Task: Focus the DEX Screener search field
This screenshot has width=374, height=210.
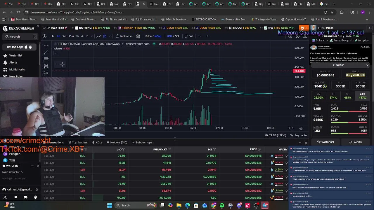Action: click(x=20, y=36)
